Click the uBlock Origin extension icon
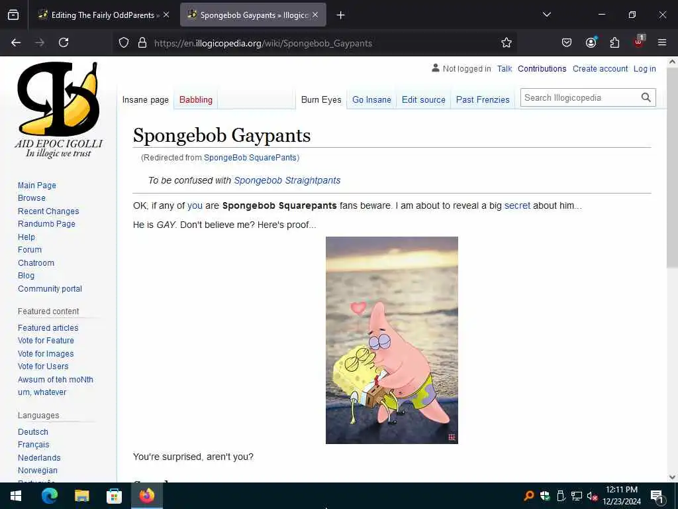678x509 pixels. click(639, 42)
